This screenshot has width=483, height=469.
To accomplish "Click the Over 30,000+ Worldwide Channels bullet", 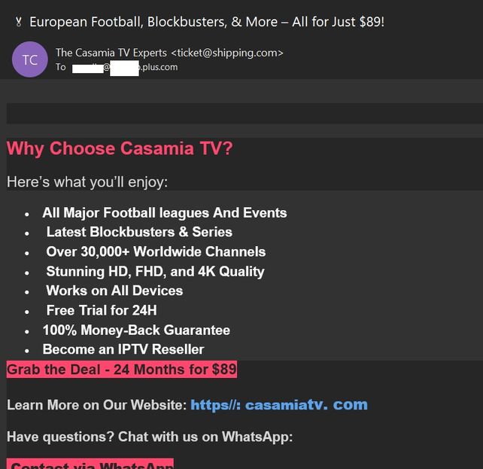I will pos(156,251).
